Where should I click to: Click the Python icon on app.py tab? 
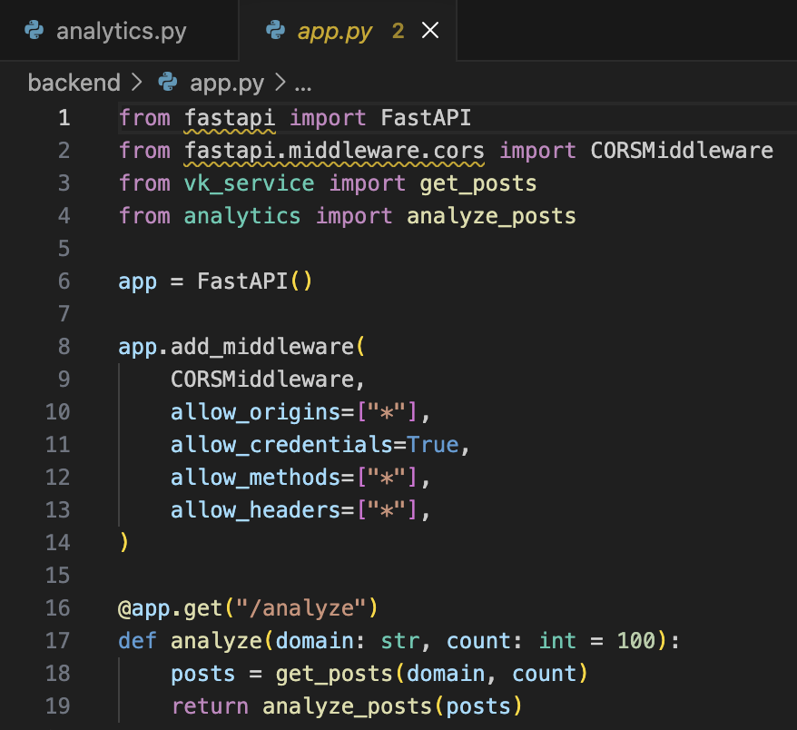point(276,31)
